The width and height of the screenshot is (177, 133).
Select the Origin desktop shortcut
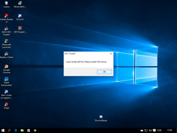click(x=6, y=106)
